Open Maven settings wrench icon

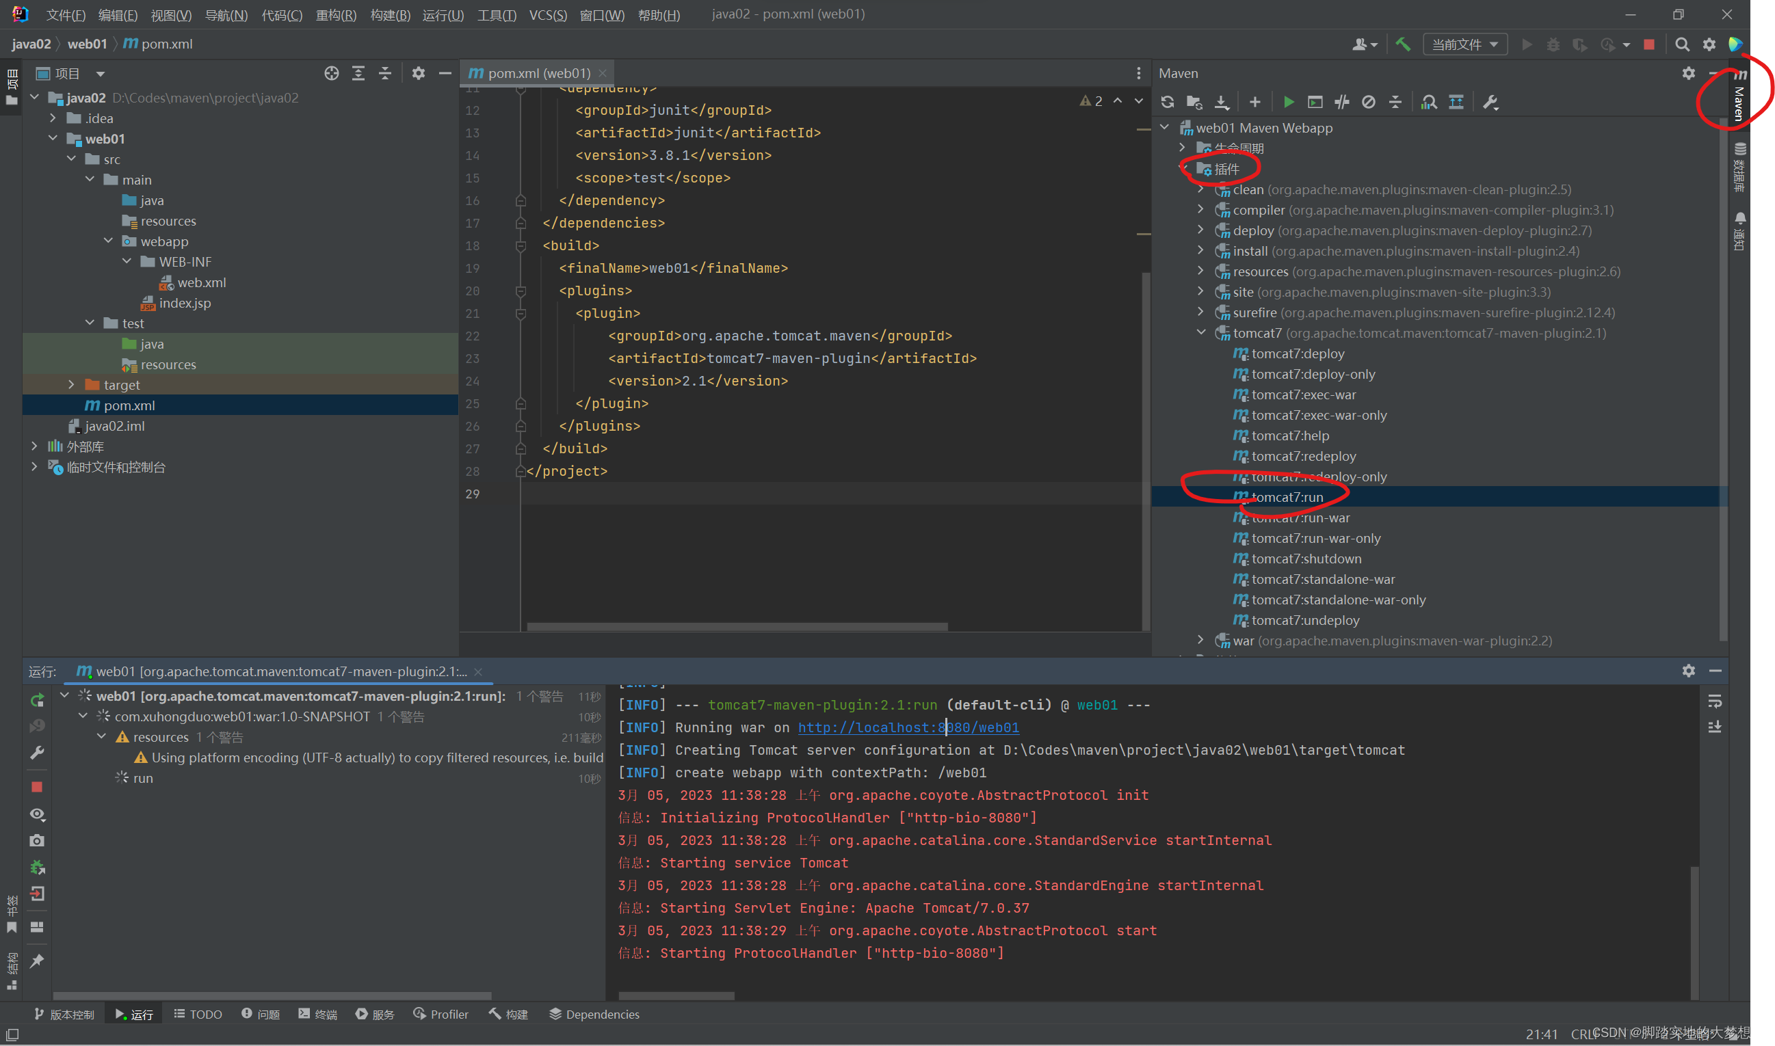[x=1490, y=102]
